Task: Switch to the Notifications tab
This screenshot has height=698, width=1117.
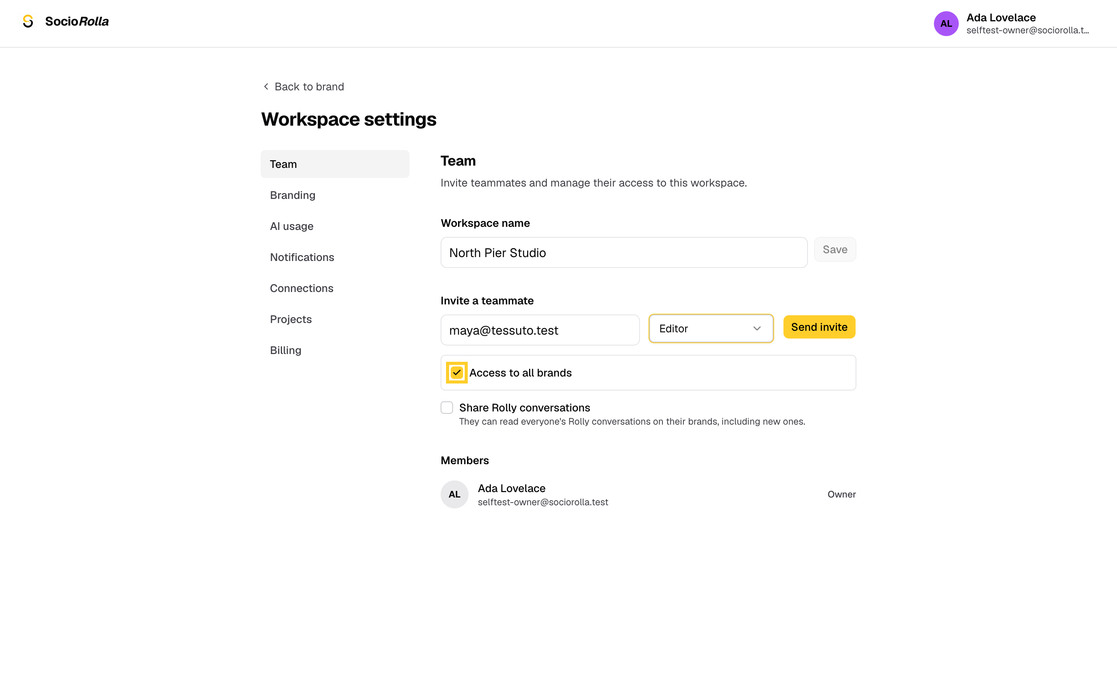Action: tap(335, 257)
